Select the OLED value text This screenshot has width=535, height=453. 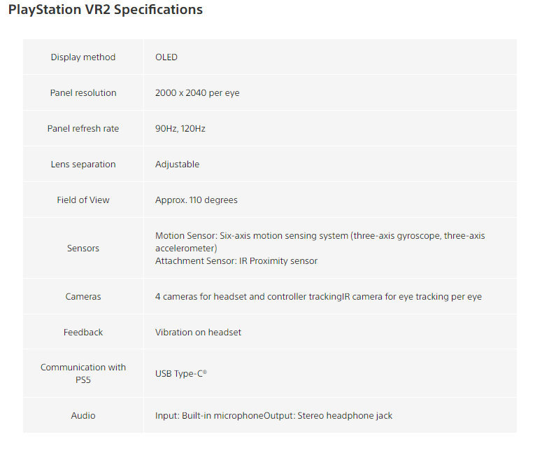click(x=166, y=57)
